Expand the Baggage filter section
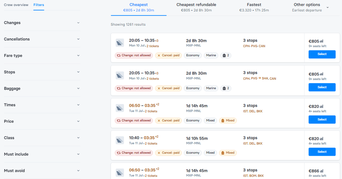 coord(42,88)
